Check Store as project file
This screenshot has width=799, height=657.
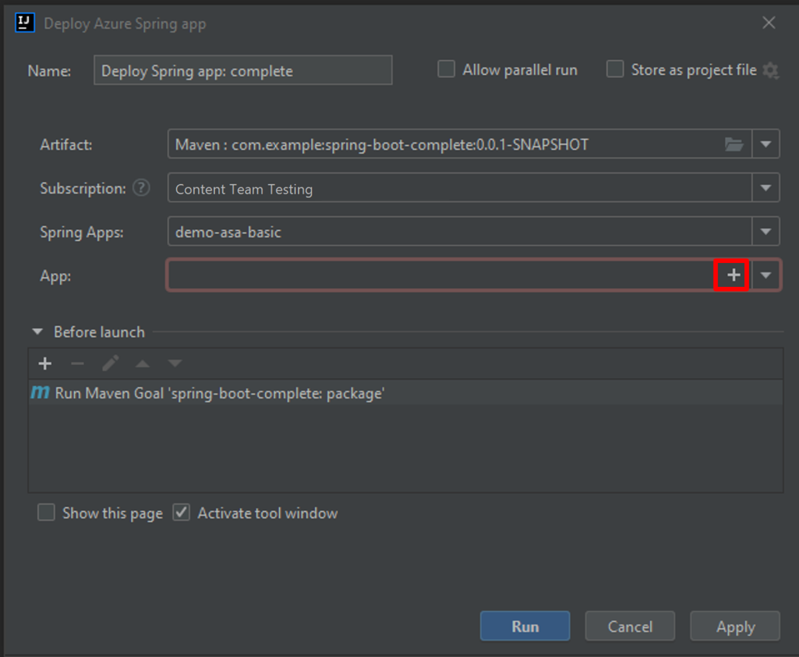point(615,69)
